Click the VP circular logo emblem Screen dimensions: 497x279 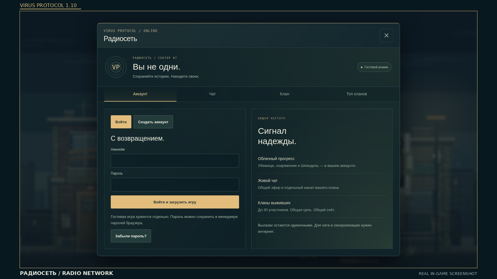tap(116, 67)
